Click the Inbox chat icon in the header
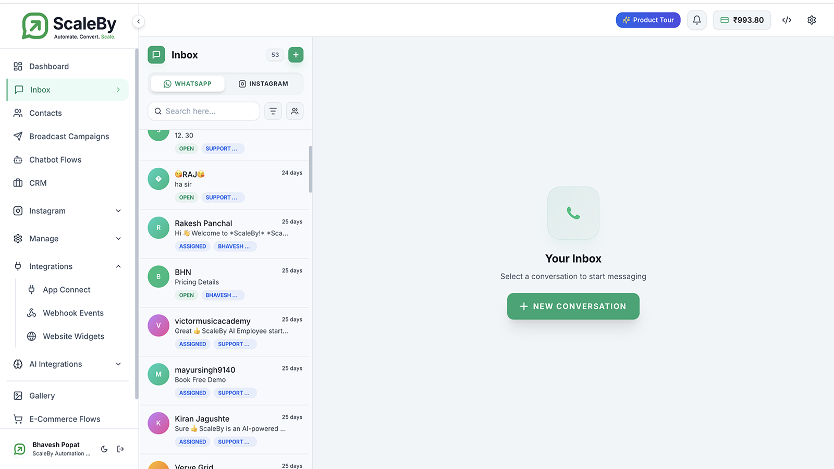834x469 pixels. (156, 55)
